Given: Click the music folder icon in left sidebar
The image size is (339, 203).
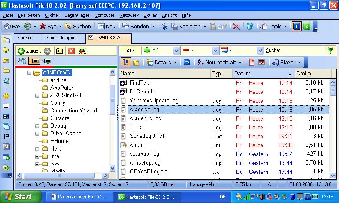Looking at the screenshot, I should pyautogui.click(x=6, y=50).
